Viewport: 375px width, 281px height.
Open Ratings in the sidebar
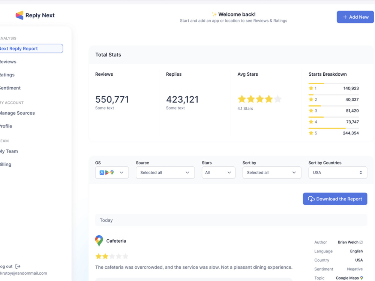coord(7,75)
